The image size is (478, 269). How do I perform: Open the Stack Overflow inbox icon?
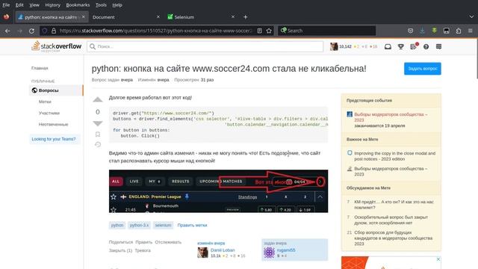[388, 46]
